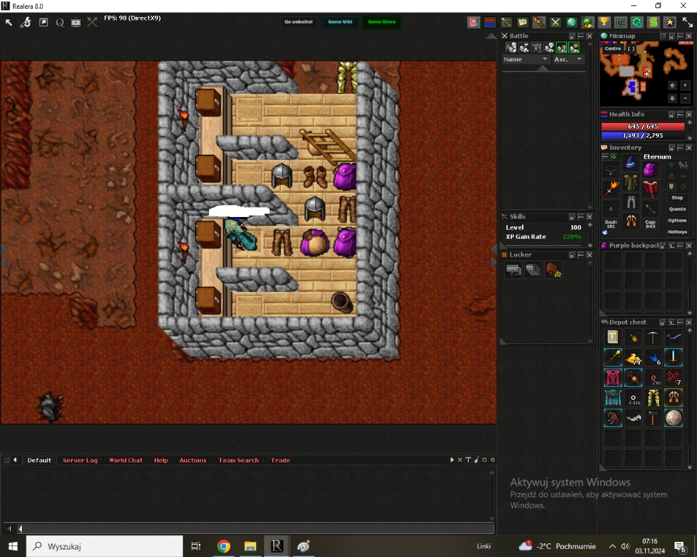Click the green S icon in top toolbar
This screenshot has width=697, height=557.
653,22
